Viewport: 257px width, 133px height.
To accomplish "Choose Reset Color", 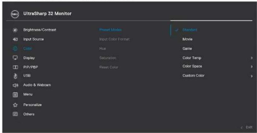I will pyautogui.click(x=109, y=67).
